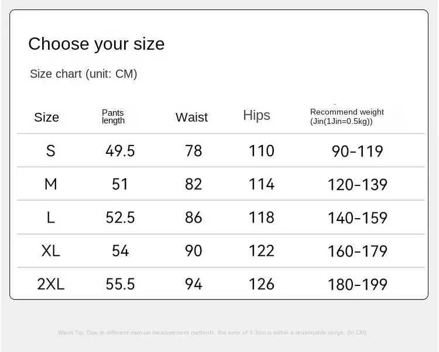Click the "Size" column header

pyautogui.click(x=46, y=117)
